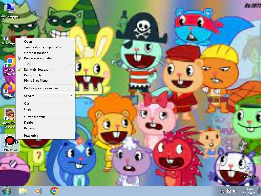This screenshot has height=196, width=261.
Task: Open Chrome from the taskbar
Action: pyautogui.click(x=54, y=191)
